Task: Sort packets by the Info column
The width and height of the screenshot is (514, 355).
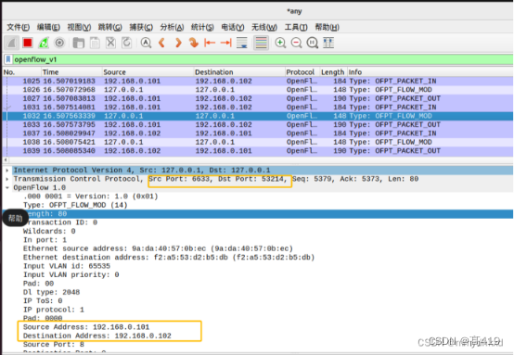Action: (430, 72)
